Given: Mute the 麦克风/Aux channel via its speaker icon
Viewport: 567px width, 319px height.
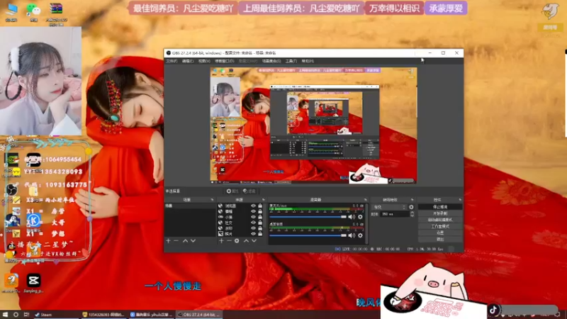Looking at the screenshot, I should [x=352, y=217].
